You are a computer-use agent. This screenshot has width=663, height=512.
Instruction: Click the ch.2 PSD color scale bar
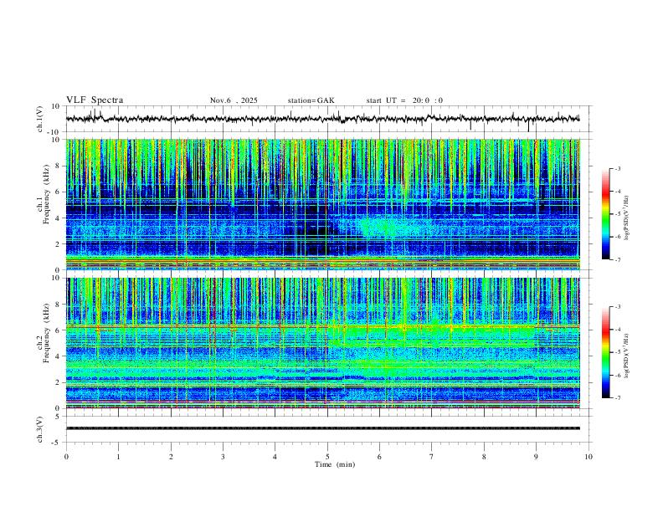606,352
